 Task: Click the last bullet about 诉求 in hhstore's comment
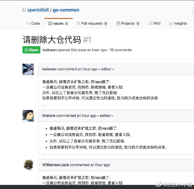pyautogui.click(x=108, y=147)
